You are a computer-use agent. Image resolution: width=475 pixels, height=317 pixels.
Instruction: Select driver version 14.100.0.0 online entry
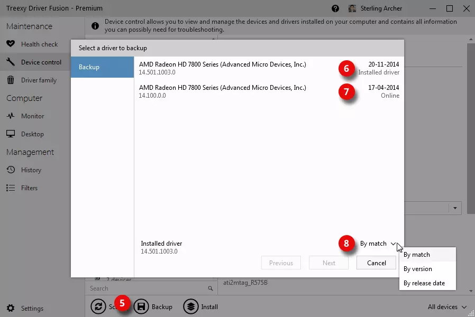coord(269,91)
